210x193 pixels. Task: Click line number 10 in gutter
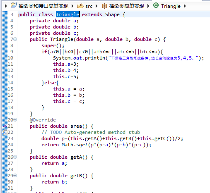10,58
